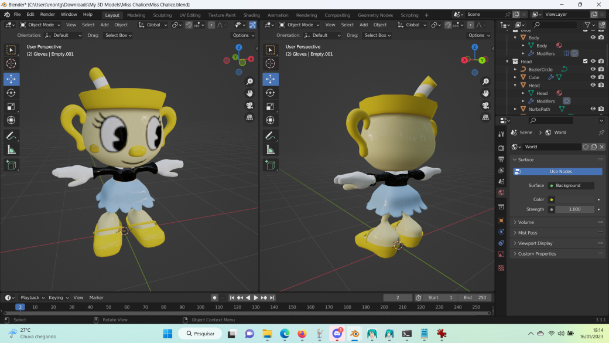
Task: Toggle auto keying record button
Action: (214, 297)
